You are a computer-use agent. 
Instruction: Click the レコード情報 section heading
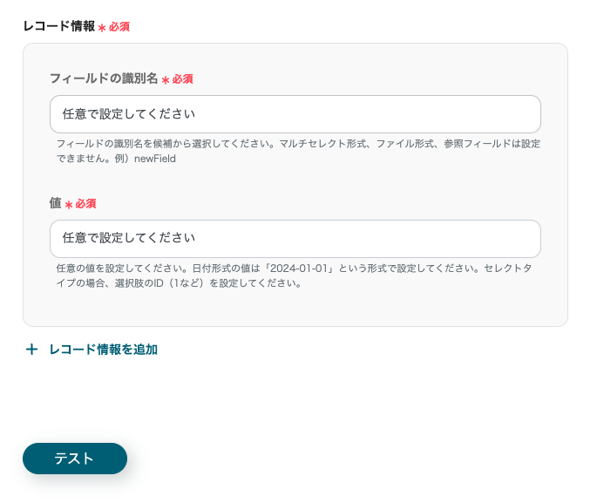[58, 26]
